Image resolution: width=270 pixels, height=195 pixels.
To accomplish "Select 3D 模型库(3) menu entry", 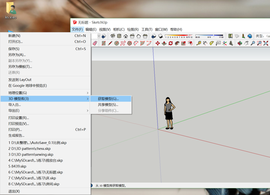I will [x=45, y=99].
